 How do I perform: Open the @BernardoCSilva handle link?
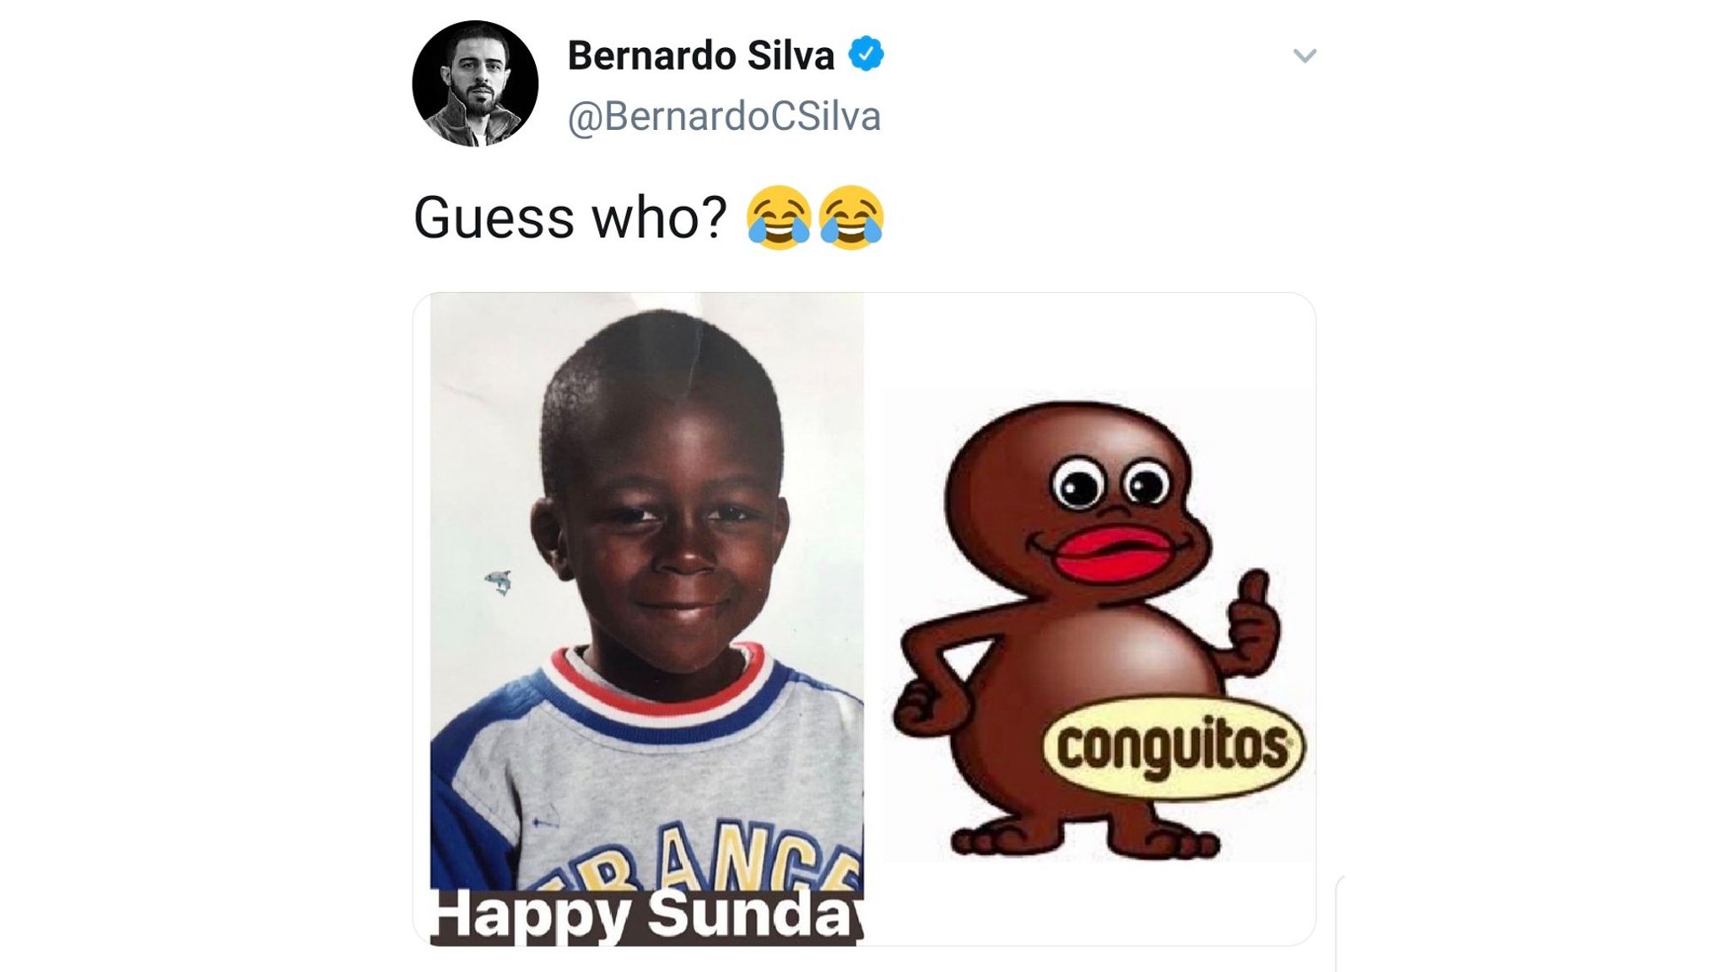coord(724,116)
